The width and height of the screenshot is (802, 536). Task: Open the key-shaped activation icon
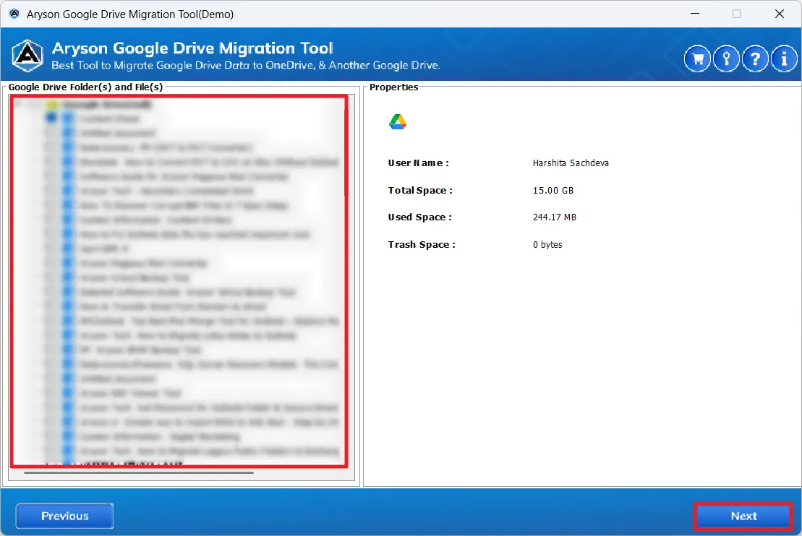pos(726,59)
